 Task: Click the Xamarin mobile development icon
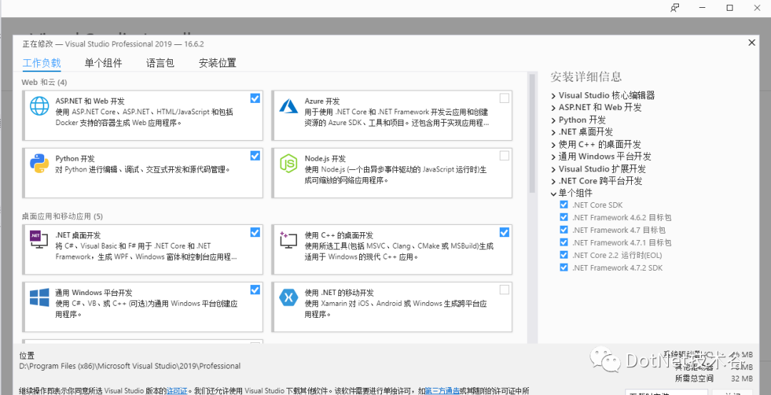click(288, 297)
